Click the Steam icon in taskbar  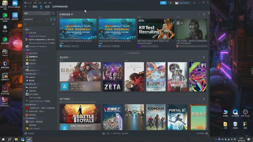(29, 139)
